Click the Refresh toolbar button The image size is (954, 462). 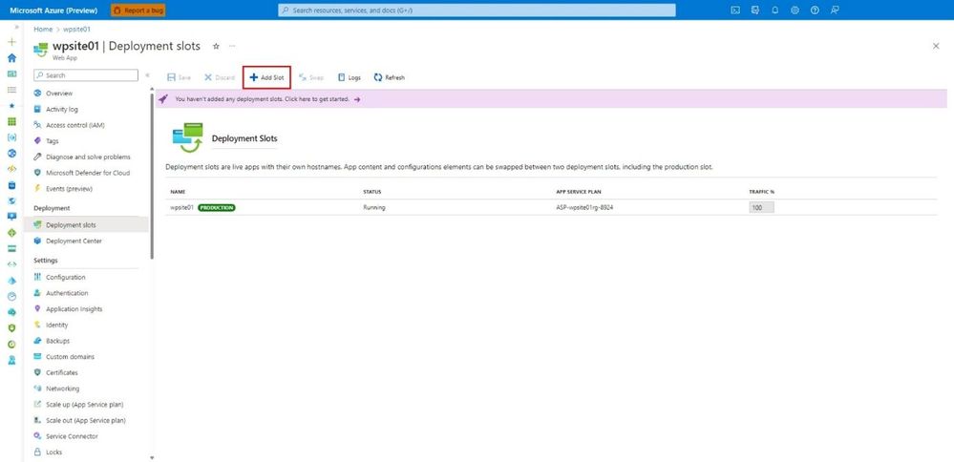tap(390, 78)
